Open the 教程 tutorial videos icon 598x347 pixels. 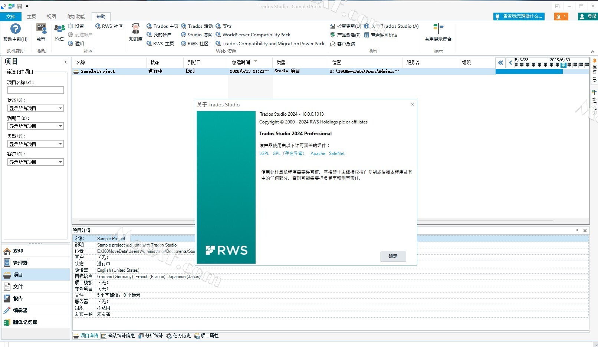click(41, 32)
